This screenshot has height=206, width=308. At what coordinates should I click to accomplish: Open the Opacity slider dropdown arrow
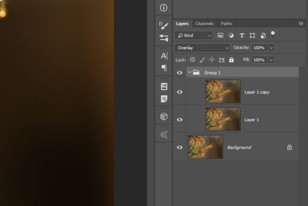click(x=271, y=48)
